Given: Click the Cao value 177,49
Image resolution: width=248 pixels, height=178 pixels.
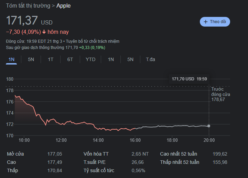Looking at the screenshot, I should pos(55,162).
